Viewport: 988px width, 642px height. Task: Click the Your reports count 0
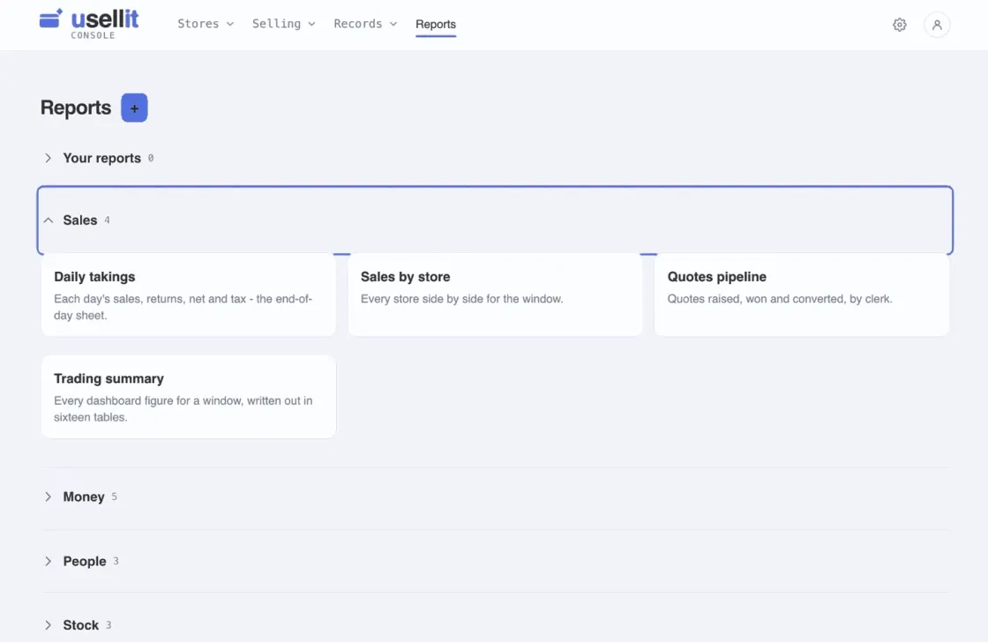151,158
